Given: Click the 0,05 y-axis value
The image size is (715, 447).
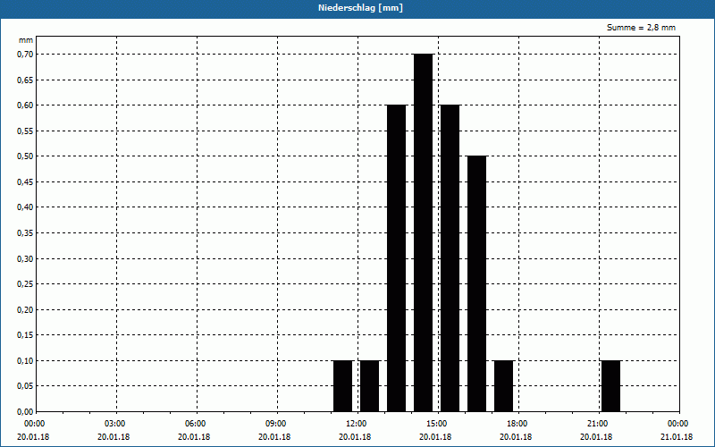Looking at the screenshot, I should [x=25, y=386].
